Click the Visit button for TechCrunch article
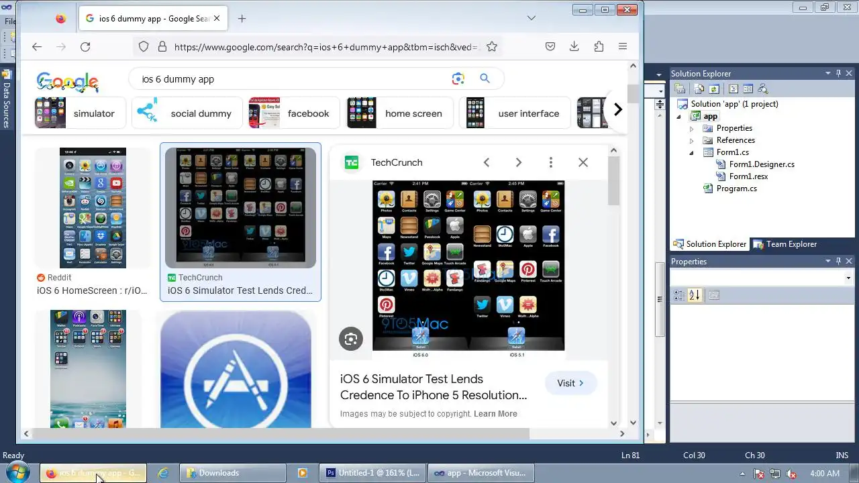859x483 pixels. pos(570,383)
